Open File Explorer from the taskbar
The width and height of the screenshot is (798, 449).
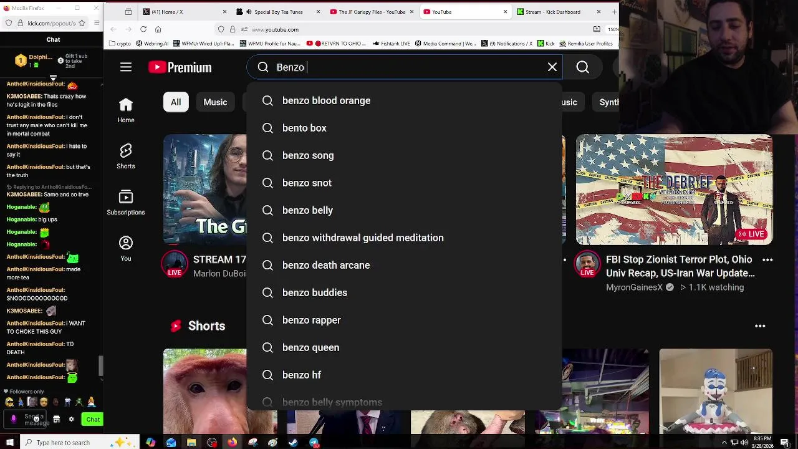(x=191, y=443)
